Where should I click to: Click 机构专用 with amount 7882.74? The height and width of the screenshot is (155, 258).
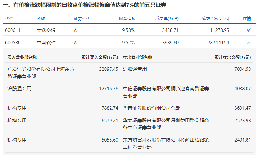click(17, 108)
